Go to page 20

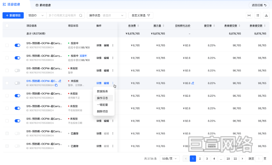click(228, 159)
